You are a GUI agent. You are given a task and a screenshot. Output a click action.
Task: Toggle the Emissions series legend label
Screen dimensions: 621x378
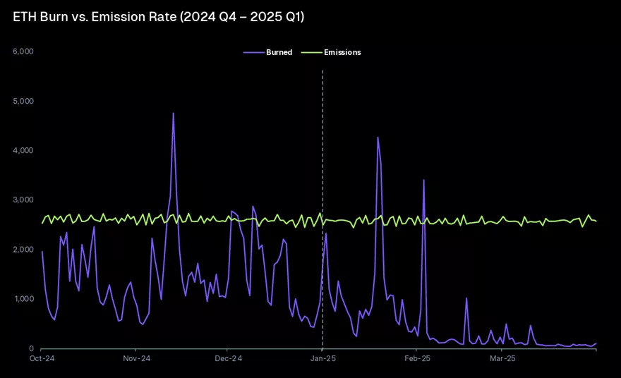click(x=342, y=52)
